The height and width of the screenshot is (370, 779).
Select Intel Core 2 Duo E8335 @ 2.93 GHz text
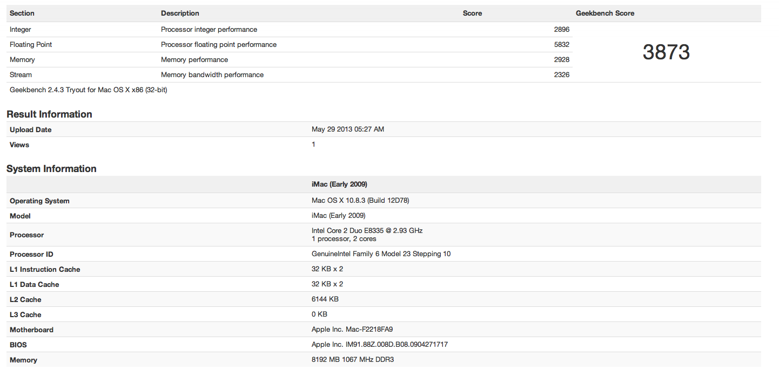click(x=367, y=231)
